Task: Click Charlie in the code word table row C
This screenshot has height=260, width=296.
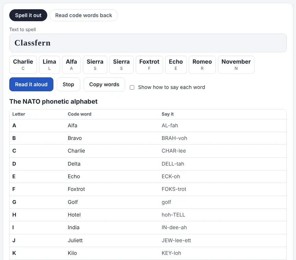Action: pyautogui.click(x=76, y=151)
